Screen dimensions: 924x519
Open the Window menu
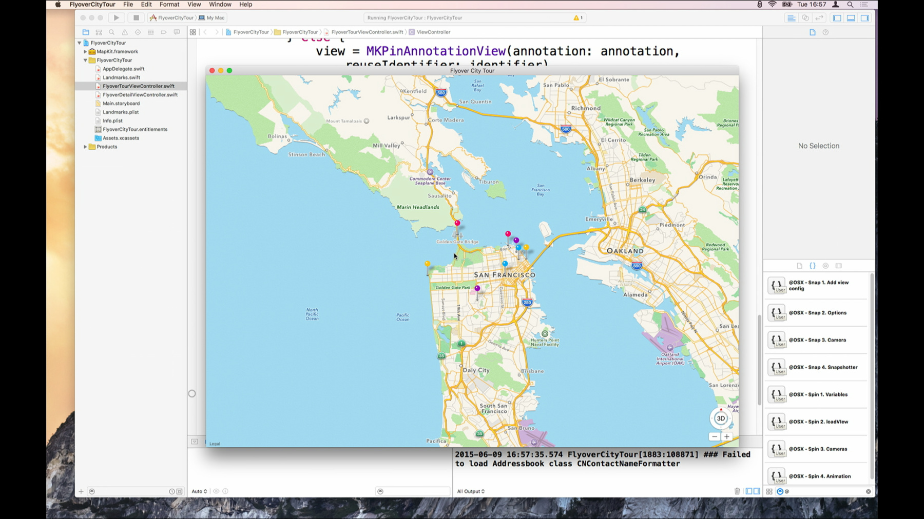(x=220, y=4)
